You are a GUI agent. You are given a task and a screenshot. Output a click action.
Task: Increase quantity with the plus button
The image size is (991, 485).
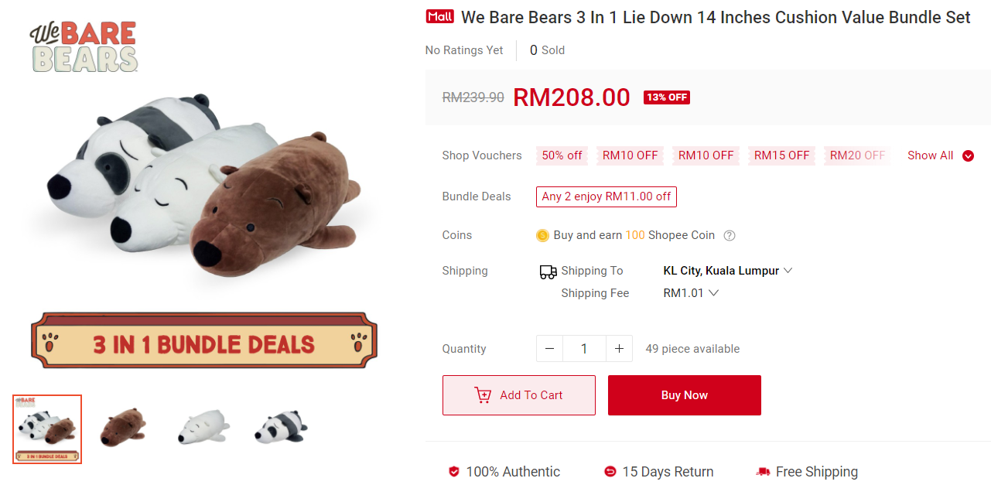point(619,349)
